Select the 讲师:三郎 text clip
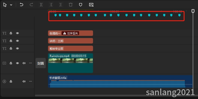Viewport: 198px width, 99px height. point(70,41)
